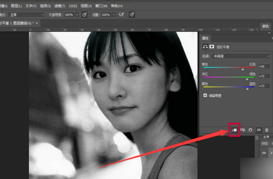The width and height of the screenshot is (273, 179).
Task: Click the 洋红 slider label
Action: 205,74
